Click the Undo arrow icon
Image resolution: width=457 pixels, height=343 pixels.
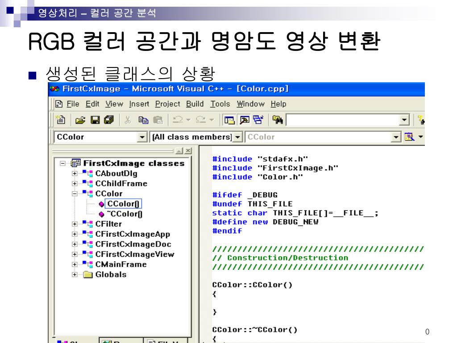click(x=178, y=120)
